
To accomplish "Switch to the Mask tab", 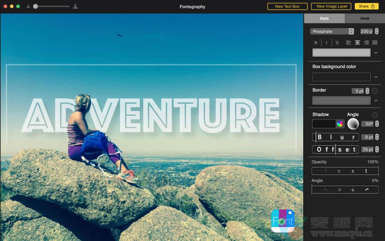I will (x=365, y=18).
